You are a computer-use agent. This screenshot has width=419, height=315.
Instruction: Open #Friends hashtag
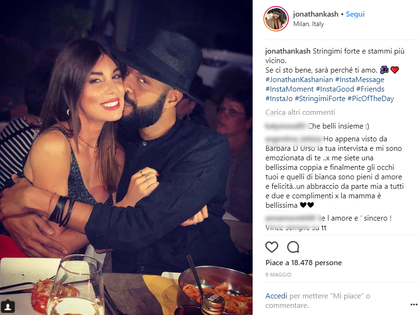[x=370, y=89]
